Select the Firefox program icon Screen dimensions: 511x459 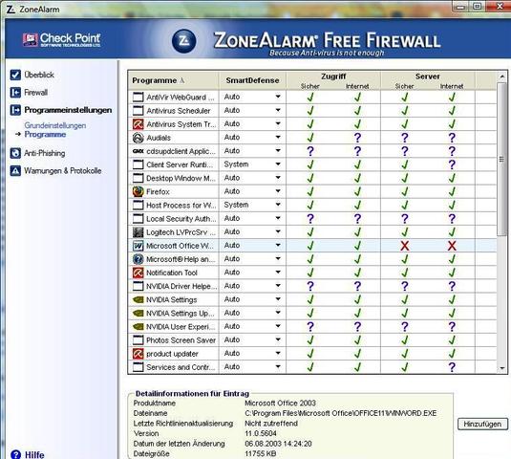[x=138, y=191]
